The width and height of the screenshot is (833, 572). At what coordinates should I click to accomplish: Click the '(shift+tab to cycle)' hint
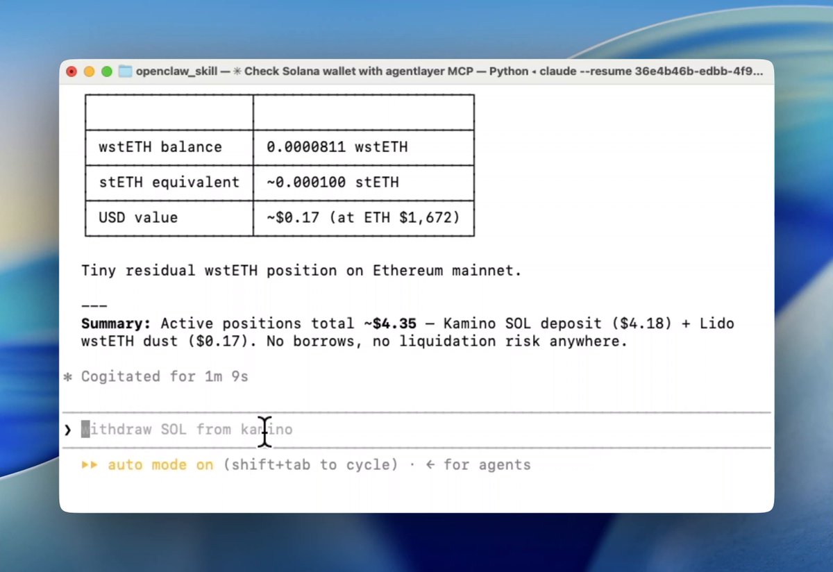coord(310,464)
